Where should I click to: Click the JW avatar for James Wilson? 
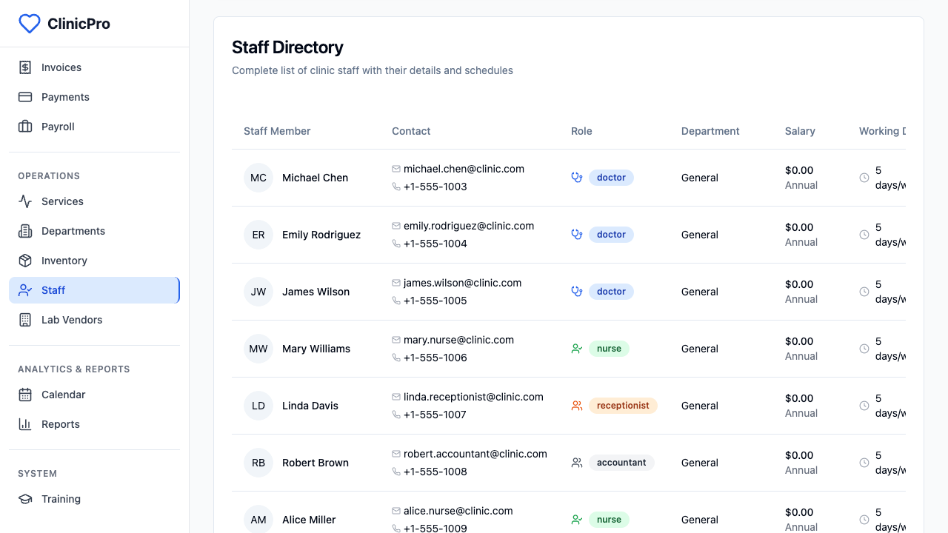pos(258,292)
